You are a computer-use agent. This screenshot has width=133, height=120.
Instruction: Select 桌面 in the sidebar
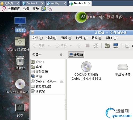(x=48, y=67)
